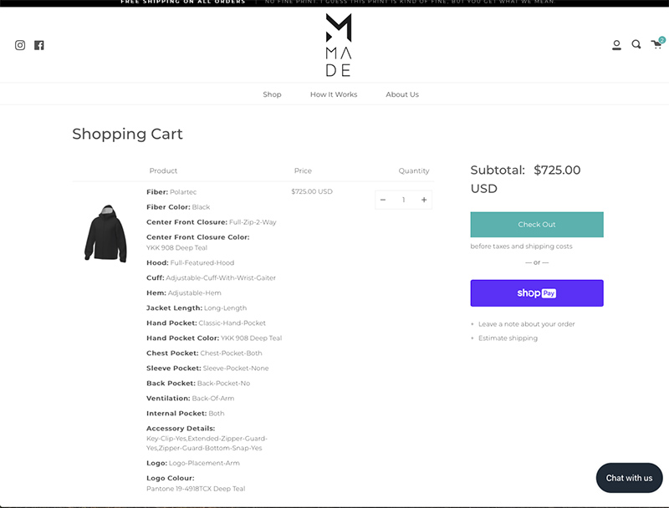This screenshot has width=669, height=508.
Task: Open the shopping cart icon
Action: coord(656,45)
